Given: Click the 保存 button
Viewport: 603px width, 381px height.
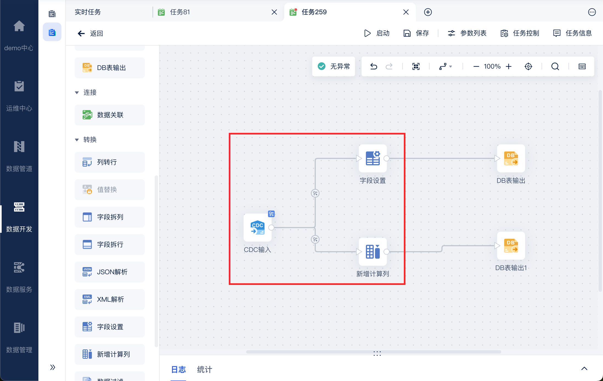Looking at the screenshot, I should tap(416, 33).
